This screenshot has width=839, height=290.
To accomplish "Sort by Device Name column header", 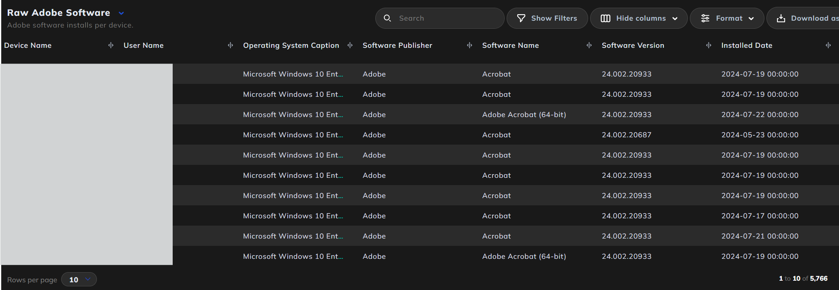I will pyautogui.click(x=28, y=45).
